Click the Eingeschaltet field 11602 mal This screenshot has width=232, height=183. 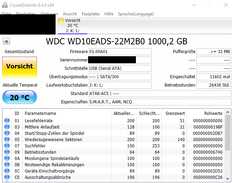click(x=213, y=77)
